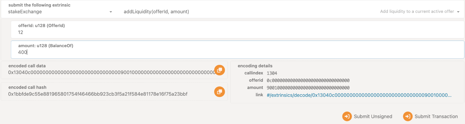Click the stakeExchange module name
465x124 pixels.
(25, 12)
